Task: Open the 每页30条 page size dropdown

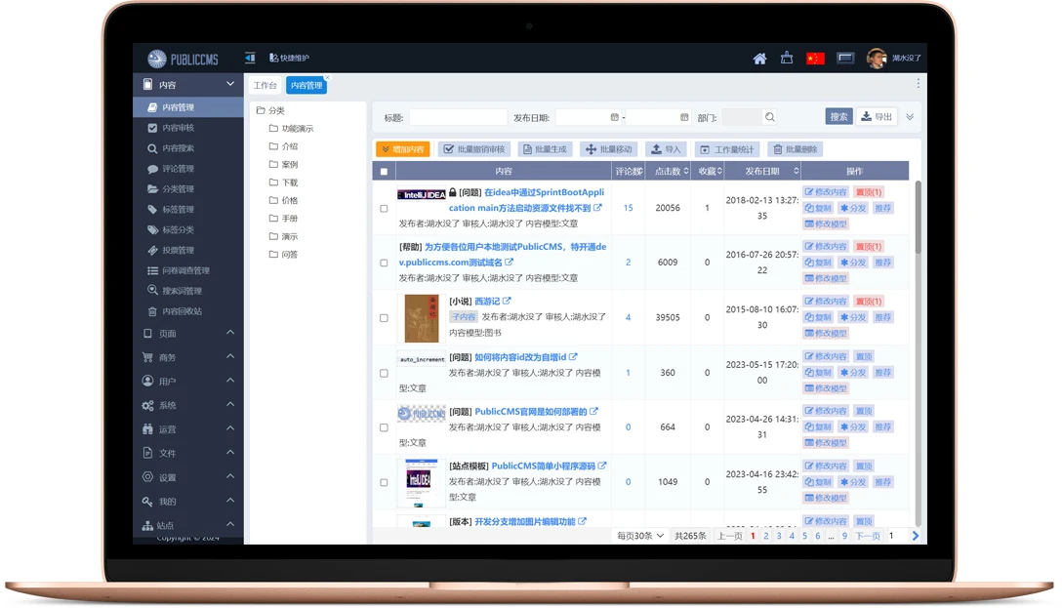Action: [x=639, y=536]
